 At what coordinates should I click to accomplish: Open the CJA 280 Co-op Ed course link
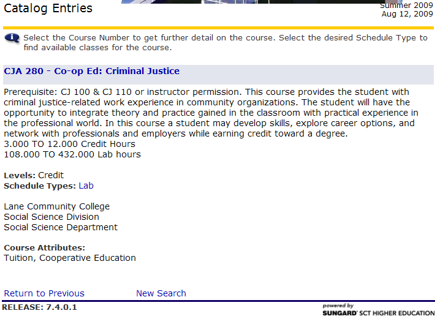coord(92,71)
